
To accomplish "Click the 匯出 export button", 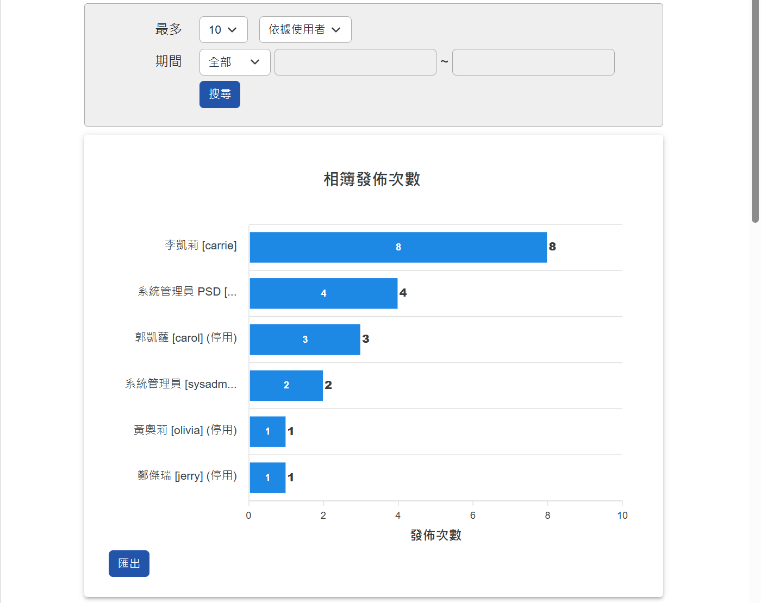I will tap(129, 563).
